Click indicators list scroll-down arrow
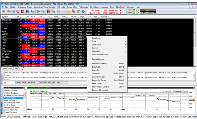The height and width of the screenshot is (119, 197). (25, 112)
